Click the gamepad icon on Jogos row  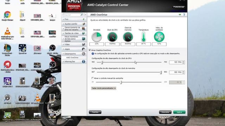(84, 49)
